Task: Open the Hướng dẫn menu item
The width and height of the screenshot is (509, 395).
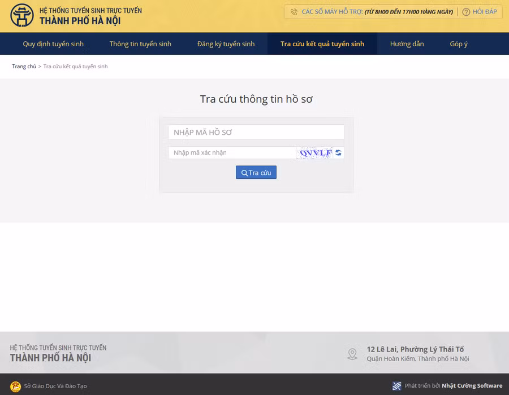Action: [x=407, y=44]
